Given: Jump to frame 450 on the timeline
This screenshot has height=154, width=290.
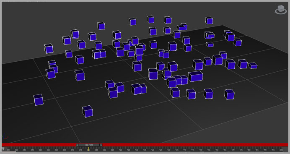Looking at the screenshot, I should click(201, 150).
